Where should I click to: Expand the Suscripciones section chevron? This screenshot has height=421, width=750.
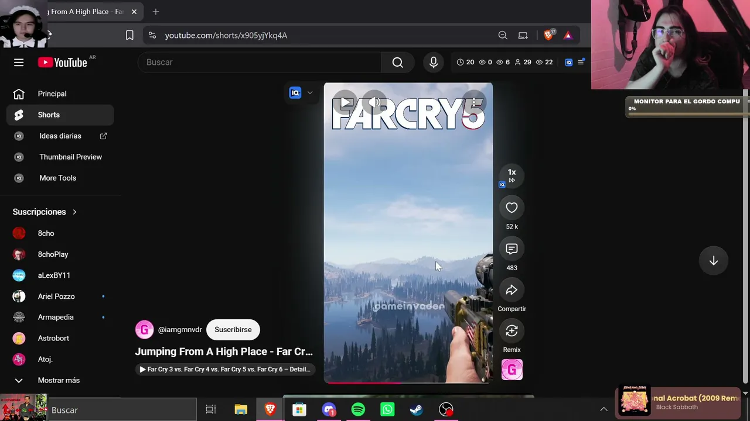point(74,212)
